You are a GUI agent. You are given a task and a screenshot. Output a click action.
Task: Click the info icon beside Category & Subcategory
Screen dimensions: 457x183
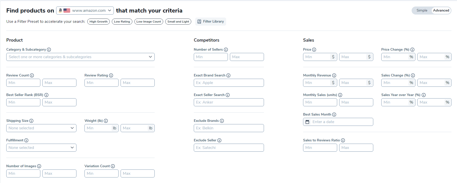coord(49,50)
